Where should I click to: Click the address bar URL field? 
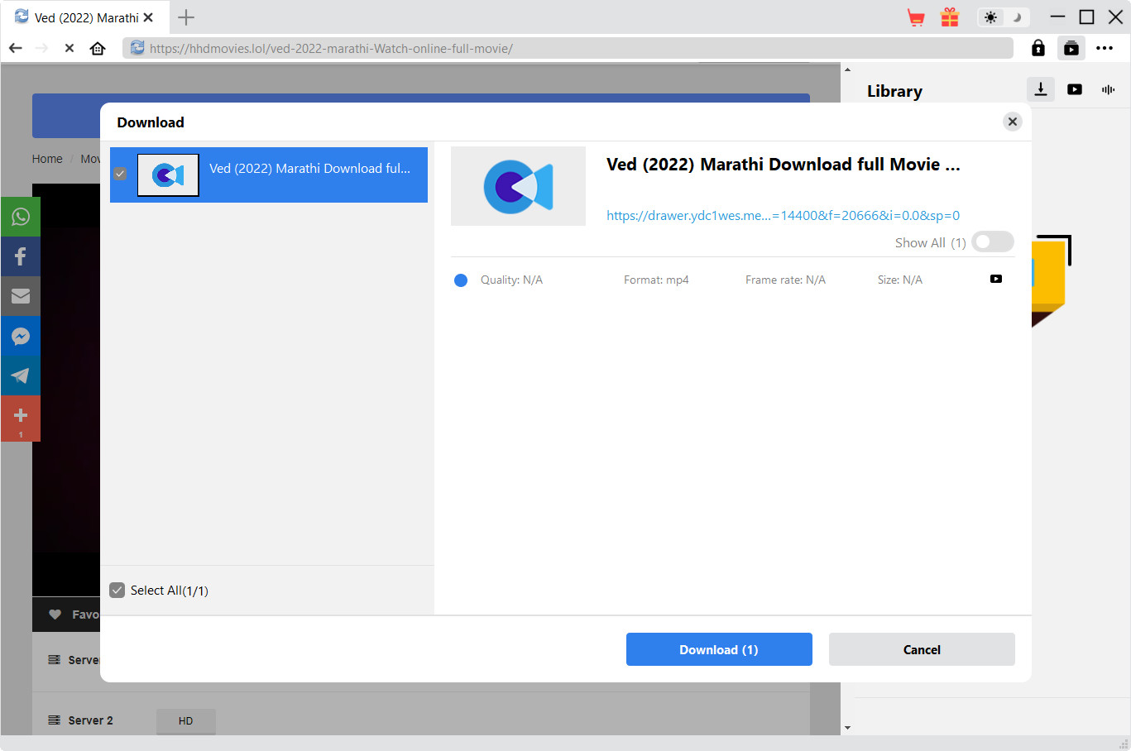coord(568,48)
